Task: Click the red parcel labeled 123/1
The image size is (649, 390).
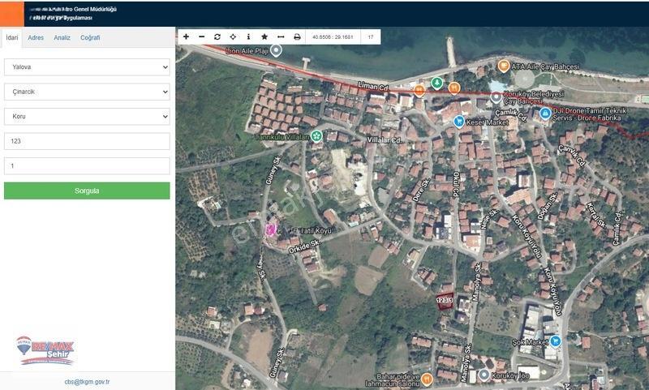Action: coord(445,302)
